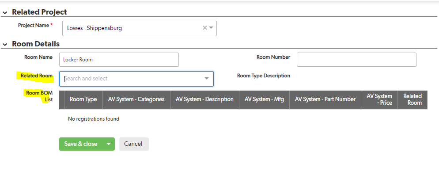Sort by Related Room column header

(413, 99)
